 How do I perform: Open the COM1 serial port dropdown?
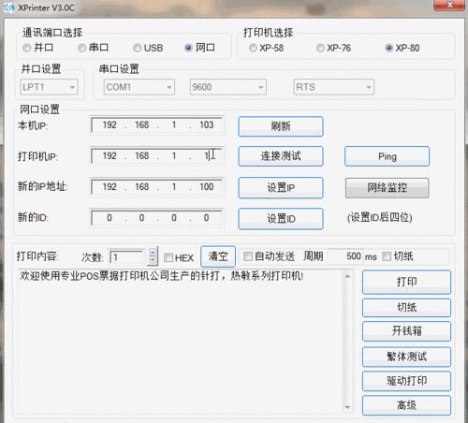[x=139, y=87]
